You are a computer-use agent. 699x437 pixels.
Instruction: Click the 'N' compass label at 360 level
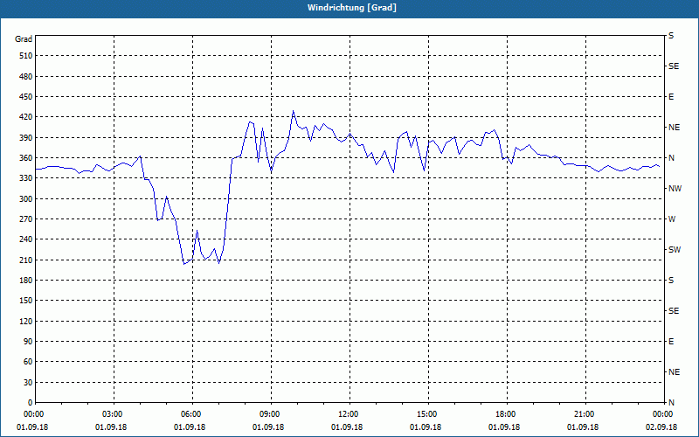point(672,158)
